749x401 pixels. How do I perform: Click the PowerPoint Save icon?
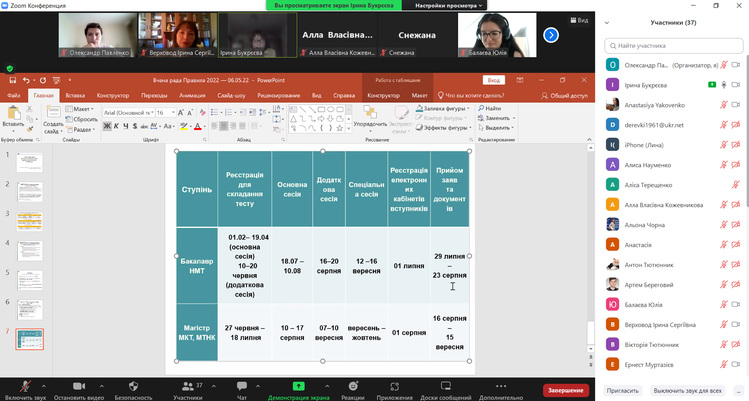pyautogui.click(x=13, y=80)
